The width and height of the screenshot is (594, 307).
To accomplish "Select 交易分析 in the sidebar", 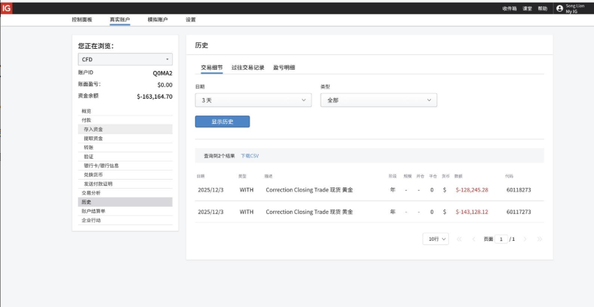I will 91,193.
